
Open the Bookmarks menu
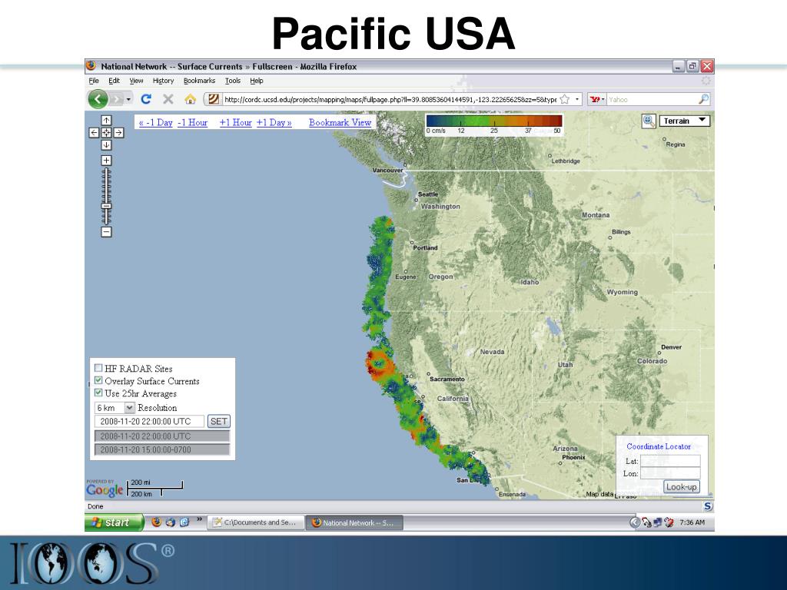tap(199, 81)
